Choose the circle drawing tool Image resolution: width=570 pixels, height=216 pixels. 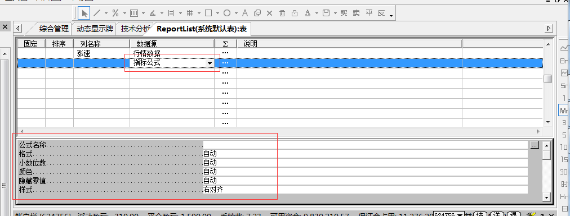coord(227,13)
